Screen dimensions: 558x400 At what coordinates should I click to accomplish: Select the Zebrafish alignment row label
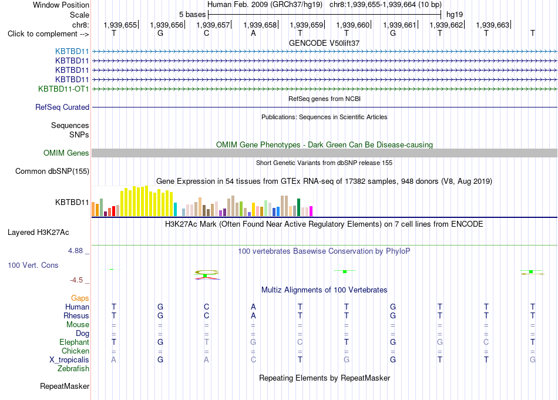pyautogui.click(x=73, y=369)
